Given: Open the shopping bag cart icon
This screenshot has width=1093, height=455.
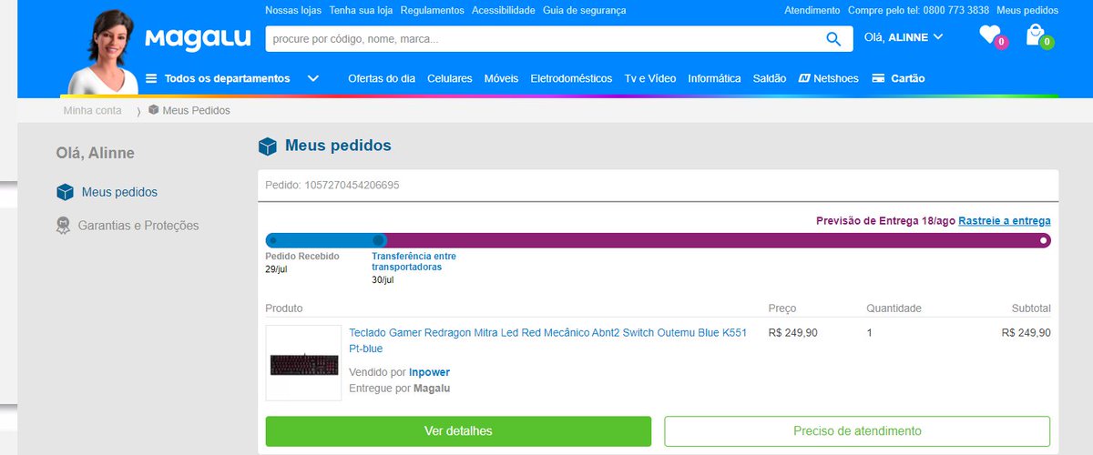Looking at the screenshot, I should 1035,35.
